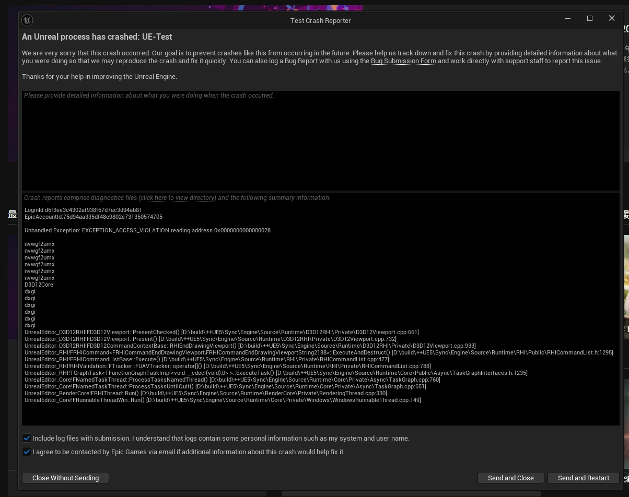Close the Test Crash Reporter window

click(612, 19)
